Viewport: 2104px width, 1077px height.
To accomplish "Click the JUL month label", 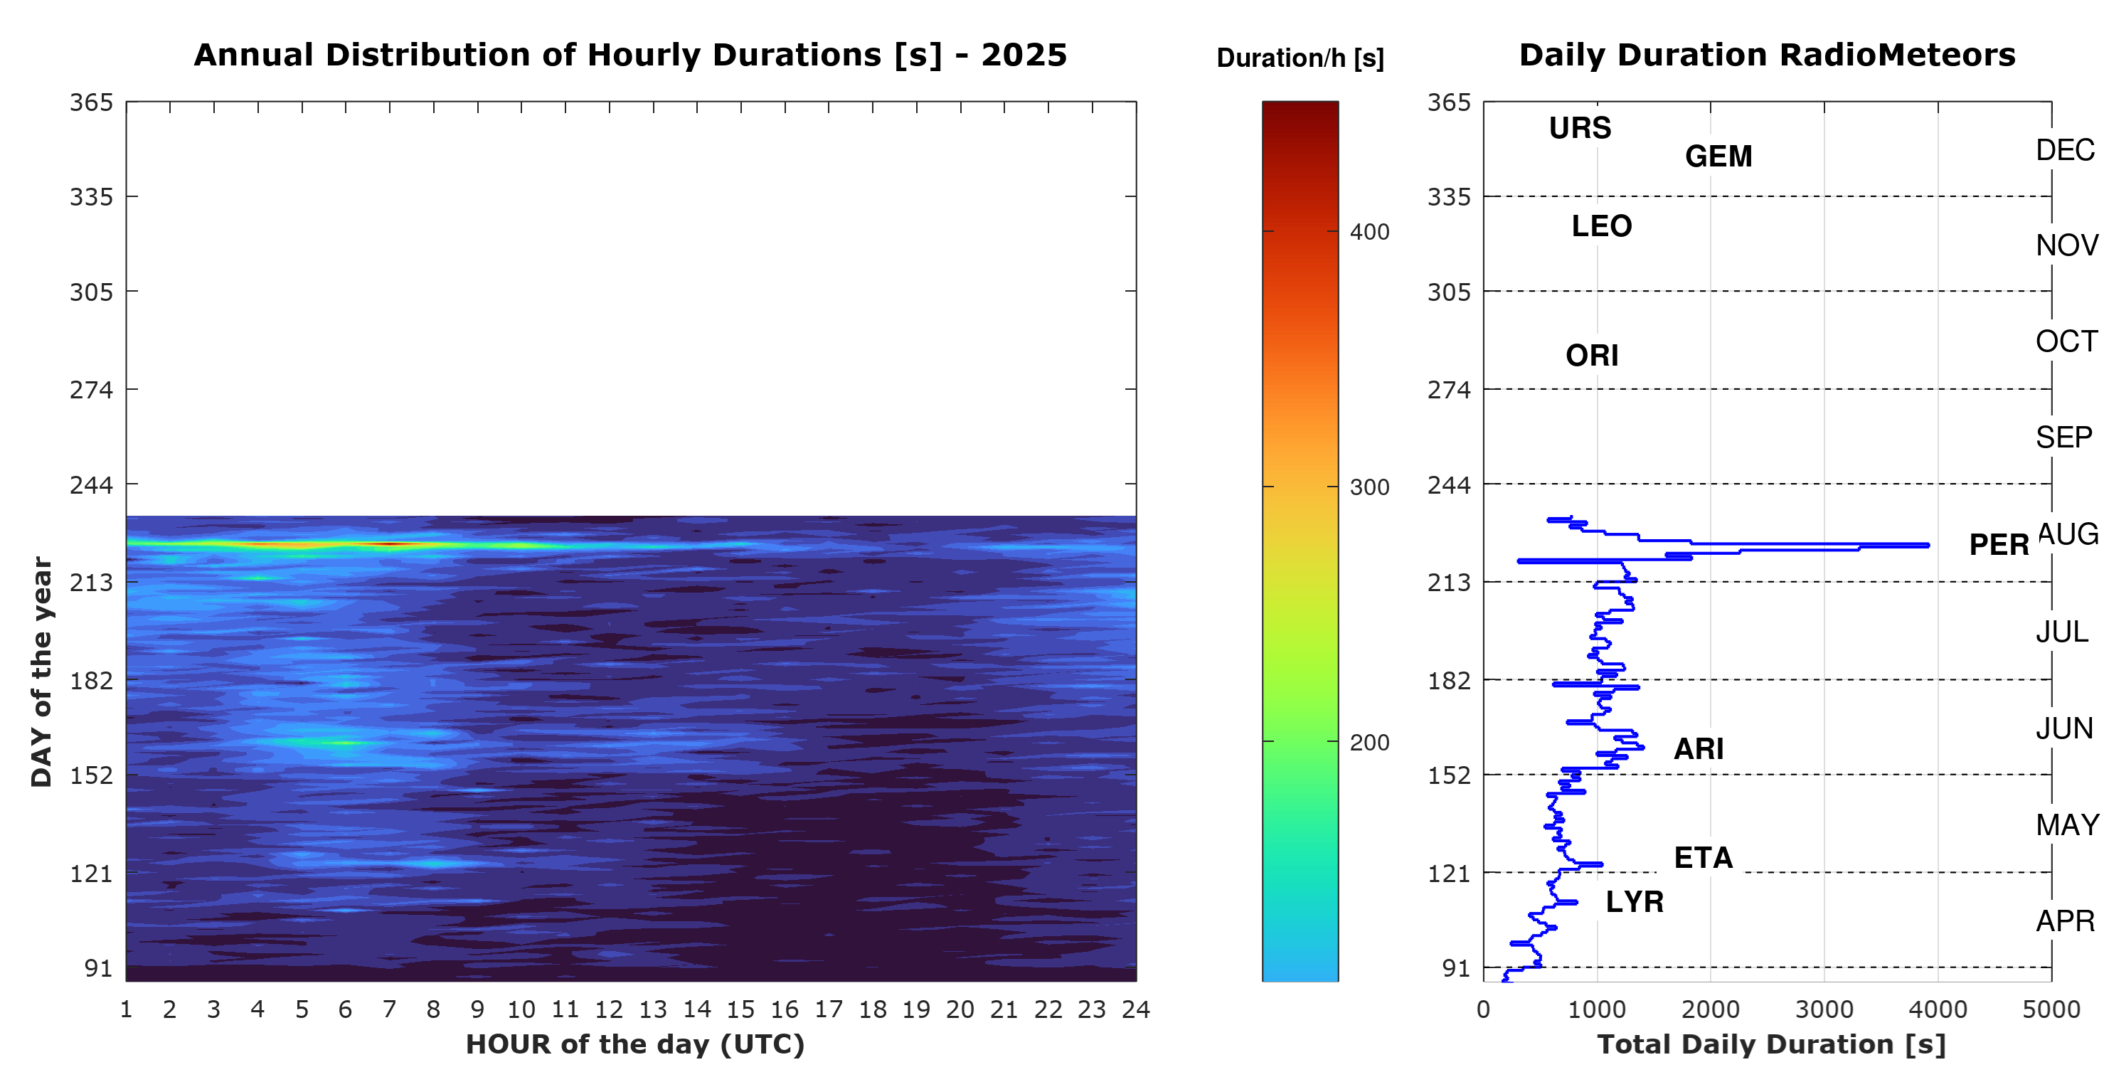I will point(2061,632).
